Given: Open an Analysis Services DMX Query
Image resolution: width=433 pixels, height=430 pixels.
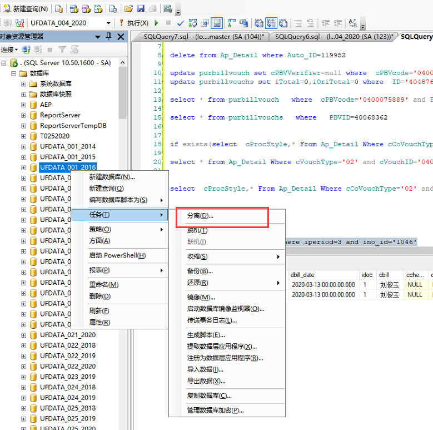Looking at the screenshot, I should [x=86, y=9].
